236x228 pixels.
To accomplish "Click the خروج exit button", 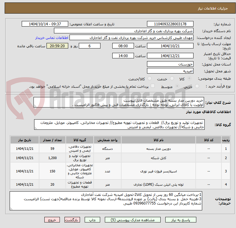I will coord(52,220).
